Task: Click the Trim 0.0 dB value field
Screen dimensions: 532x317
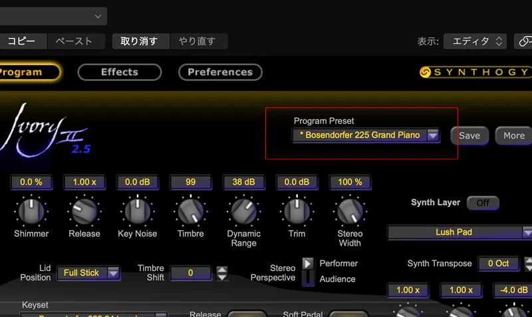Action: (297, 182)
